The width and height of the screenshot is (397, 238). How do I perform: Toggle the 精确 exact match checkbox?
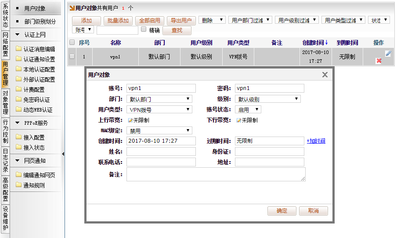click(144, 29)
